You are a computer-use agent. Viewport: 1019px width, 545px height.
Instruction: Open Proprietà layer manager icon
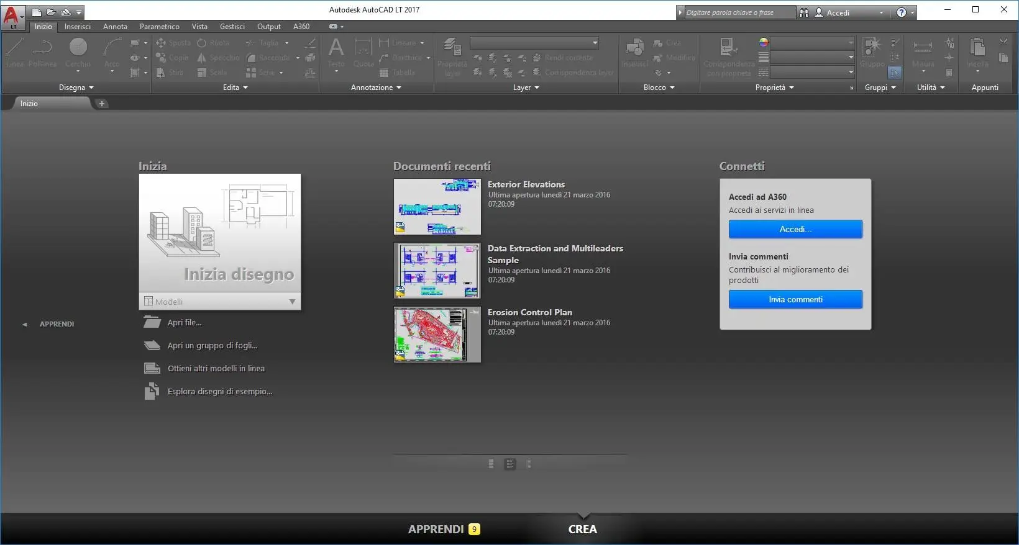coord(452,56)
